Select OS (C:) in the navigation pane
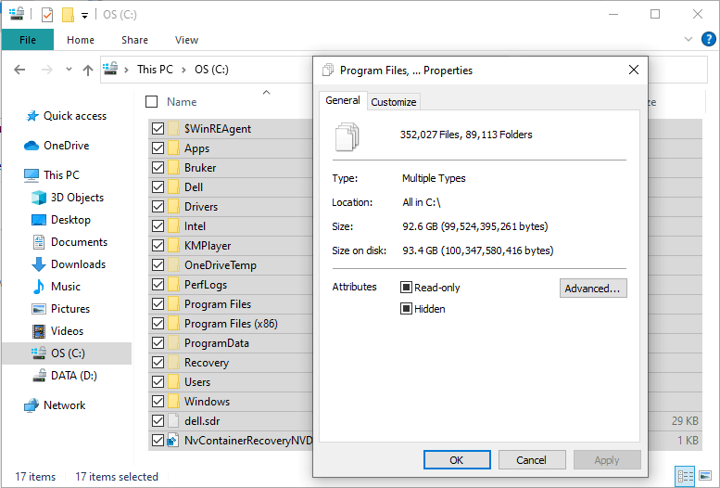Viewport: 720px width, 488px height. (67, 353)
